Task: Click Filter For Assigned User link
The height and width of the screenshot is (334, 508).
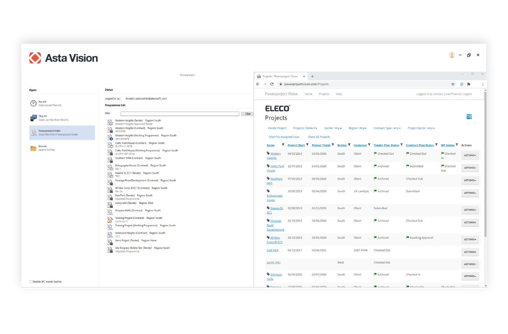Action: coord(285,137)
